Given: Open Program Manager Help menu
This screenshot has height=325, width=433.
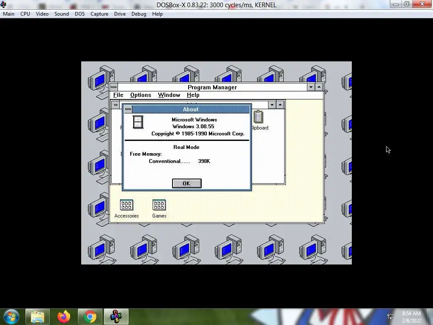Looking at the screenshot, I should [193, 95].
